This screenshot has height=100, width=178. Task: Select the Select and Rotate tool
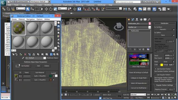[51, 9]
